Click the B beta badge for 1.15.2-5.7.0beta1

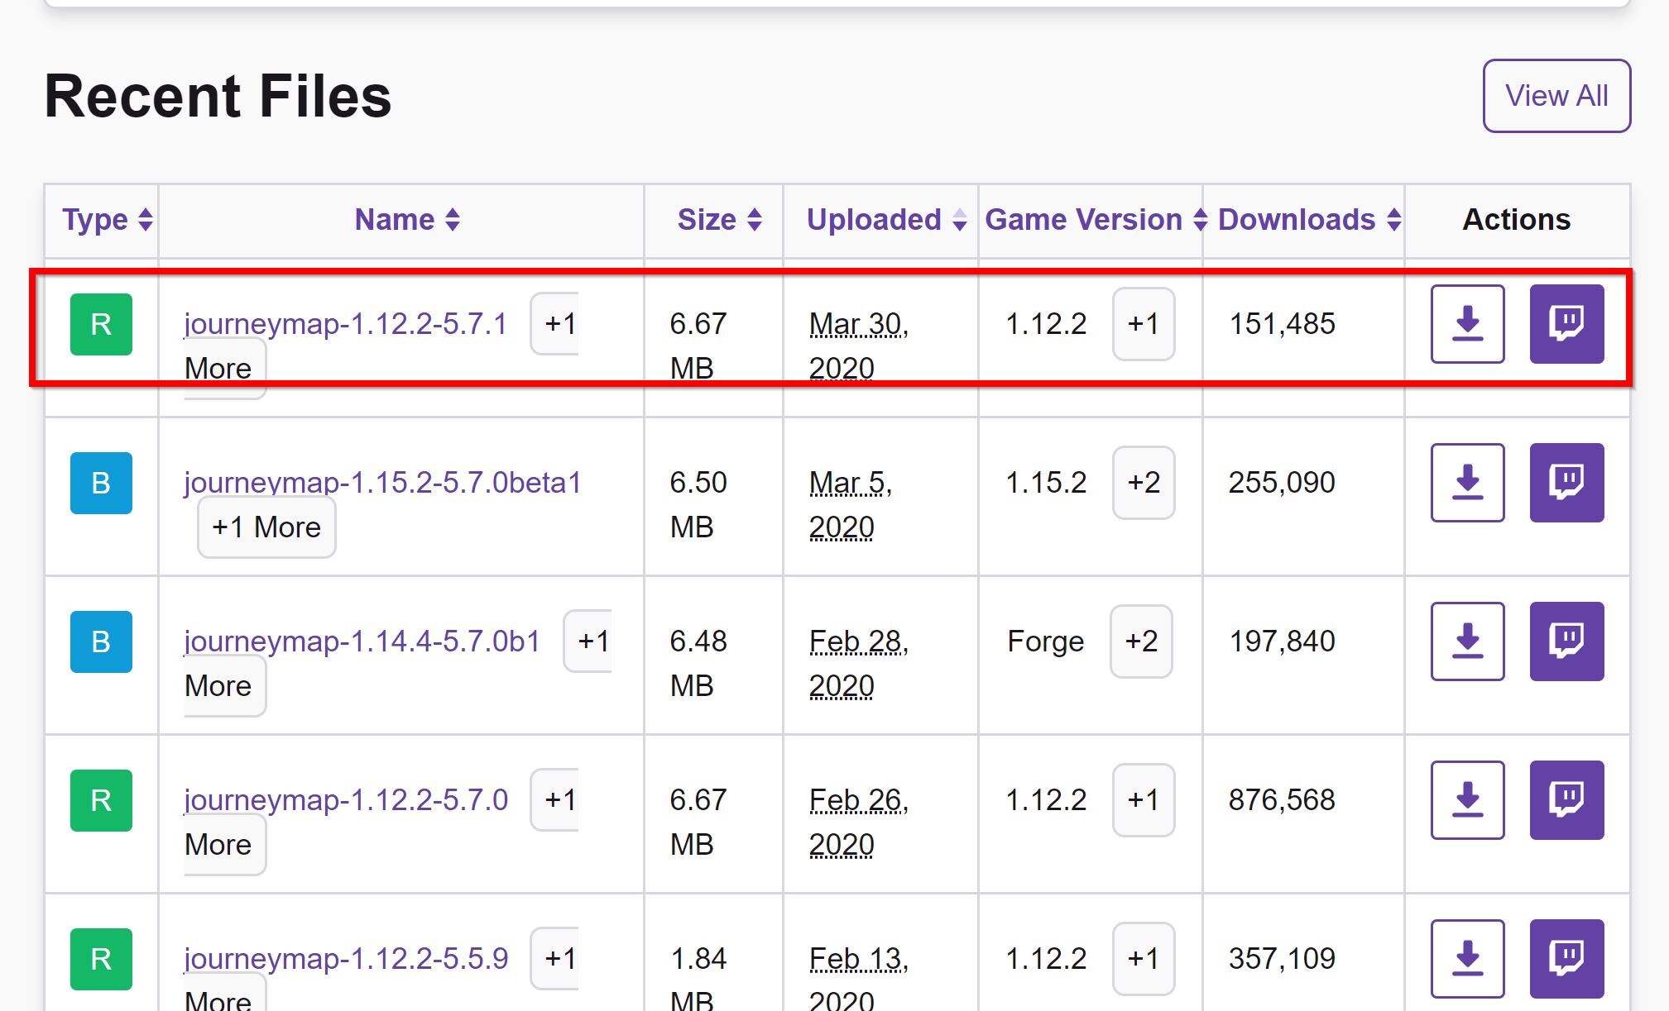coord(101,483)
